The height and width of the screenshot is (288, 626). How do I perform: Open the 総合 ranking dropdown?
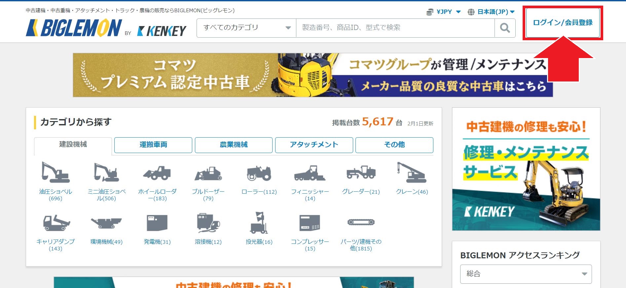[526, 274]
